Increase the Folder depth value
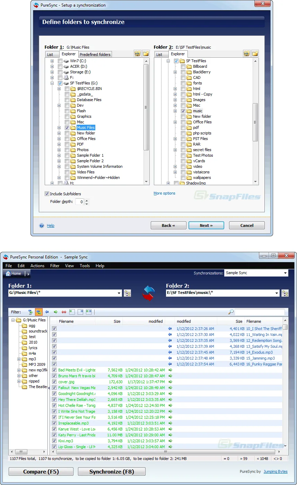 tap(87, 200)
